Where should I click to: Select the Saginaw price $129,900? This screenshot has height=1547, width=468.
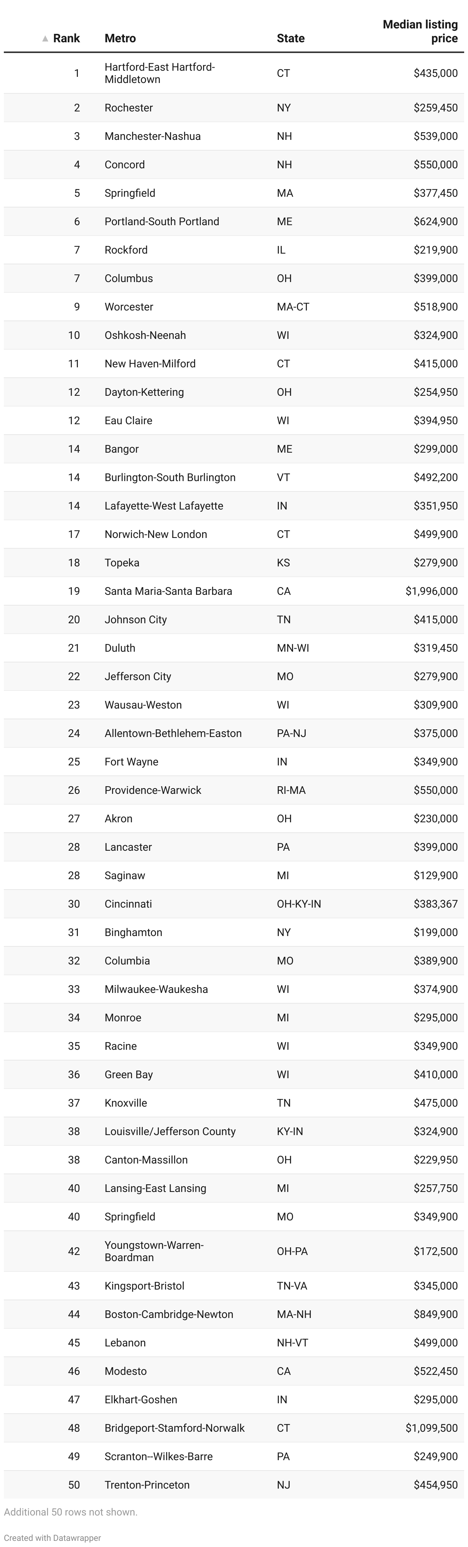tap(435, 876)
